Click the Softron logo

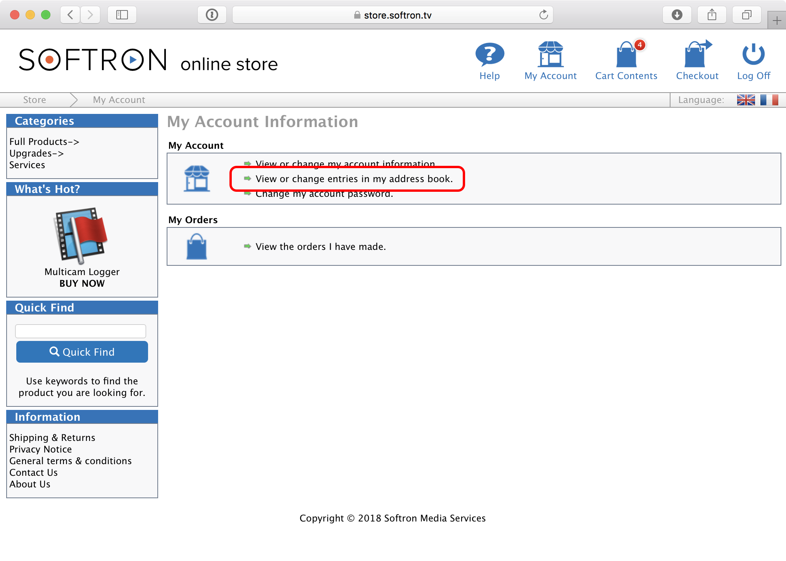pyautogui.click(x=93, y=60)
